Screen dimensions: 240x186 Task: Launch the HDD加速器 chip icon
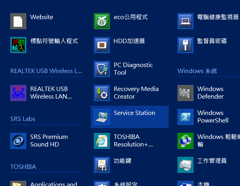(x=102, y=45)
